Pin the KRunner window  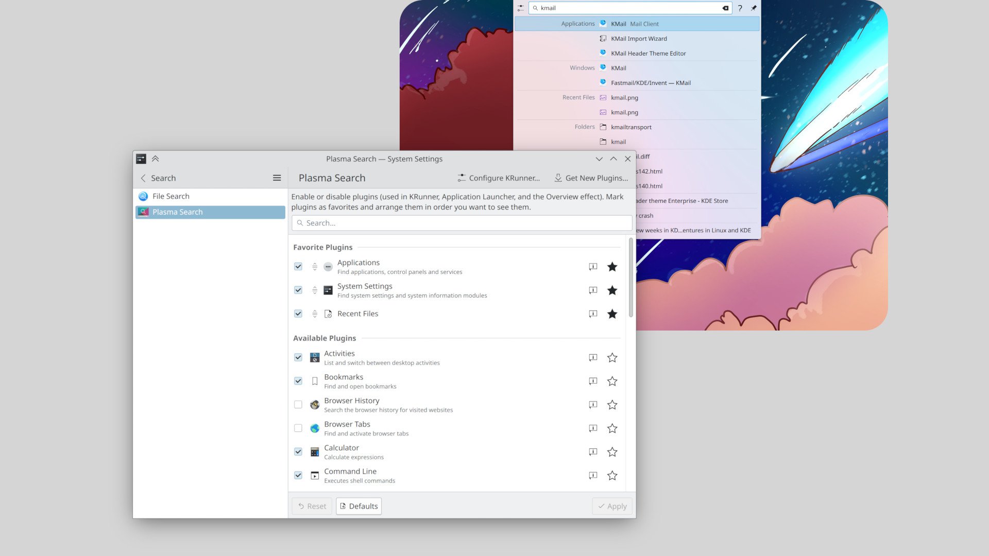pyautogui.click(x=754, y=8)
